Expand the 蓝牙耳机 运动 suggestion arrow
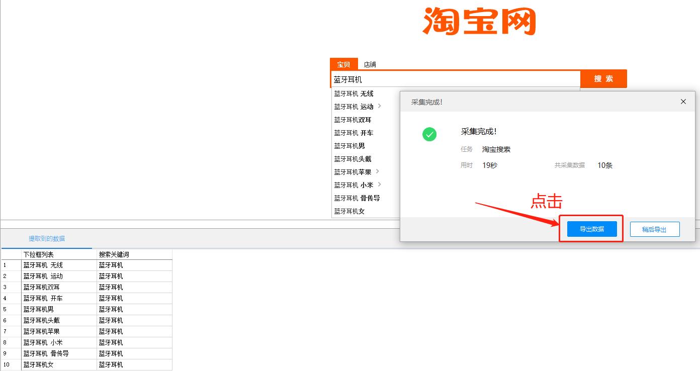 [x=380, y=107]
